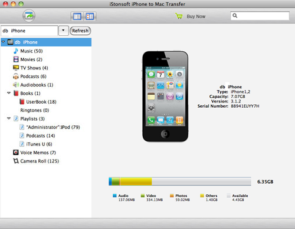
Task: Collapse the Playlists tree node
Action: [9, 118]
